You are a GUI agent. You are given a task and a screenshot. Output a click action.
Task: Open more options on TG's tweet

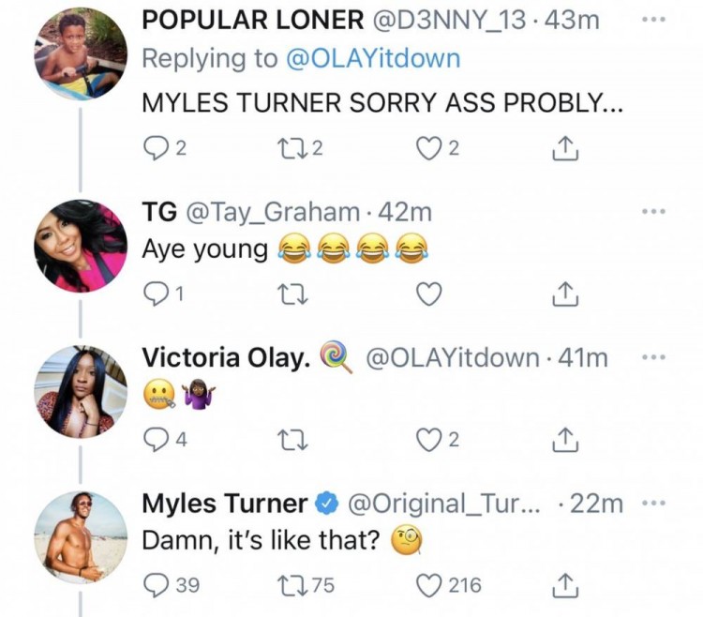point(652,212)
